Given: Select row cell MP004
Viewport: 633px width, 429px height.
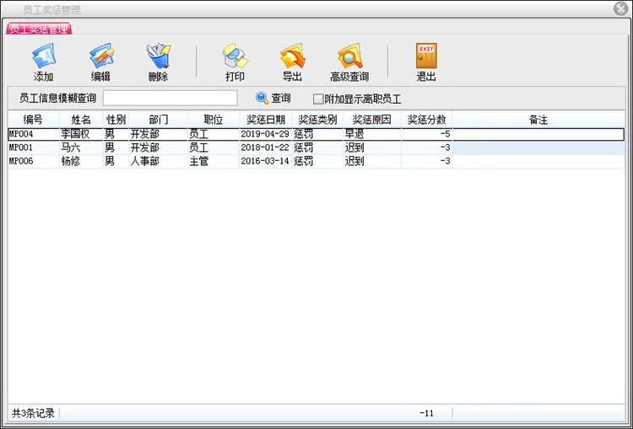Looking at the screenshot, I should 34,134.
